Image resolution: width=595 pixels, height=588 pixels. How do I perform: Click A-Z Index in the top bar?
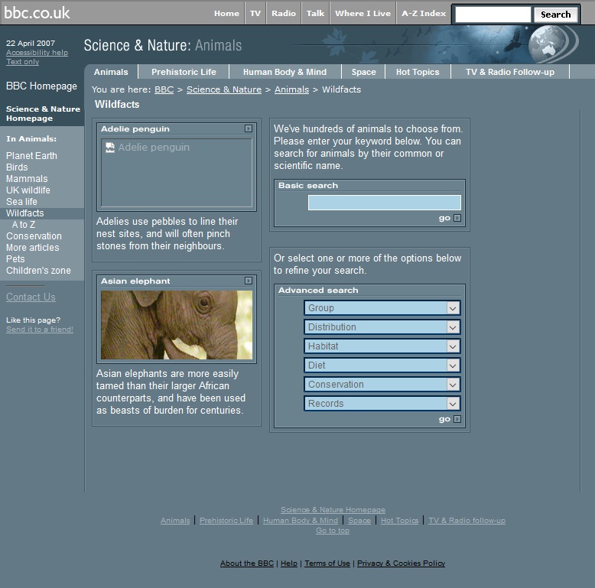(424, 13)
